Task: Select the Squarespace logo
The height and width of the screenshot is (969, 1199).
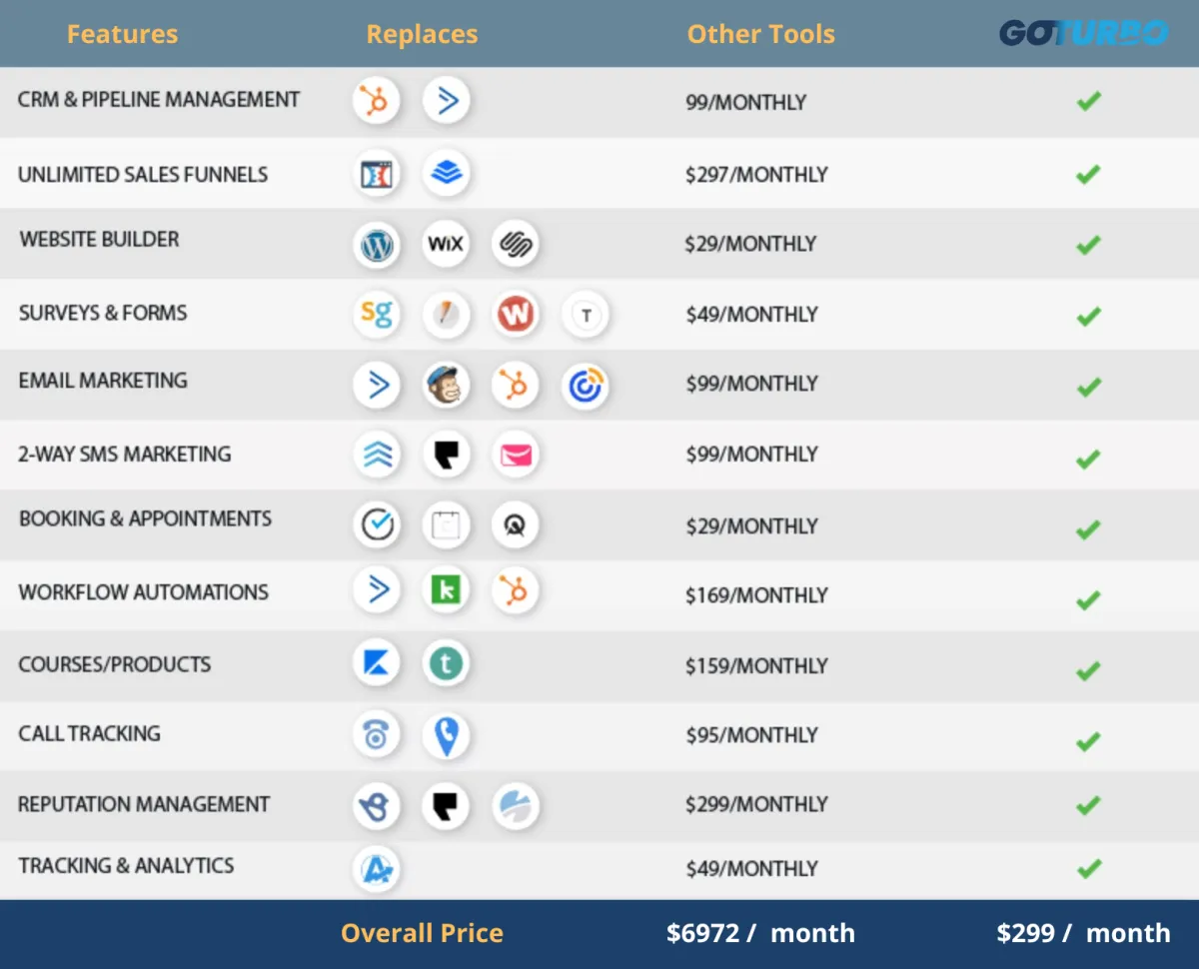Action: coord(516,244)
